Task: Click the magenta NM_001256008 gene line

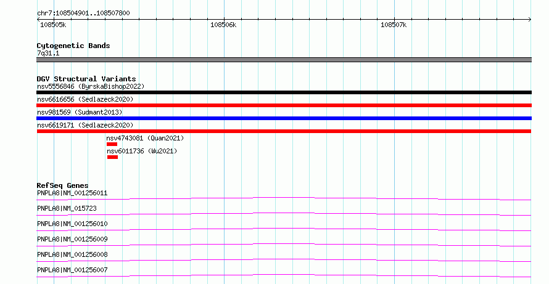Action: [284, 260]
